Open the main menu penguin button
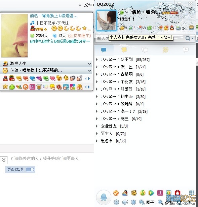This screenshot has height=207, width=198. [104, 198]
